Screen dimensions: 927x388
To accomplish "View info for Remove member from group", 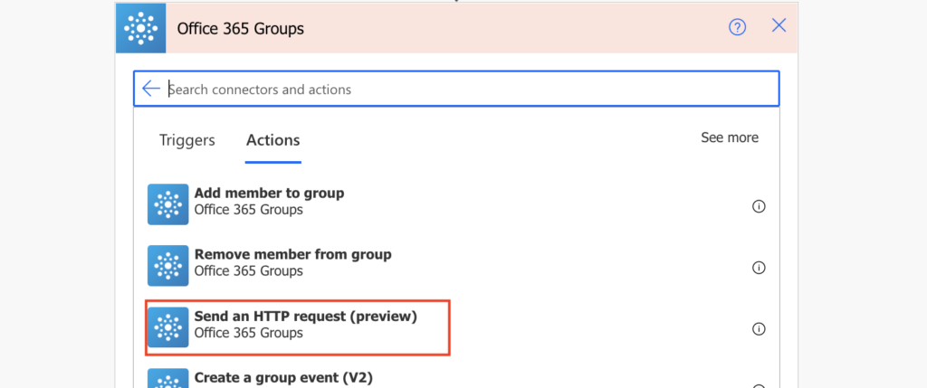I will 759,268.
